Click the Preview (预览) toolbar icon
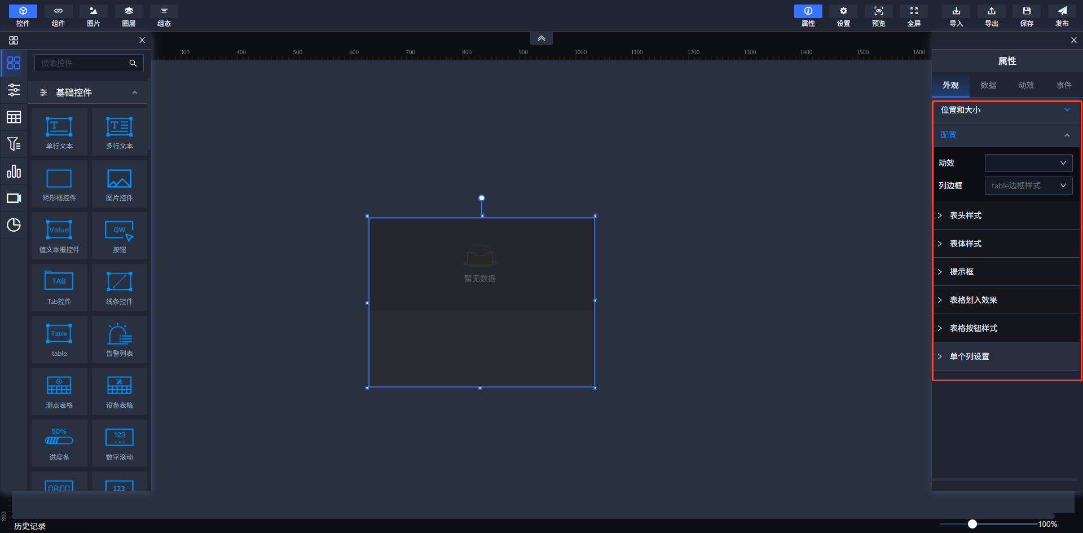 878,16
